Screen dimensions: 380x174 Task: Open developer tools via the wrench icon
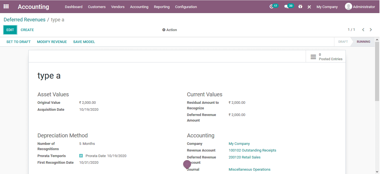(309, 7)
